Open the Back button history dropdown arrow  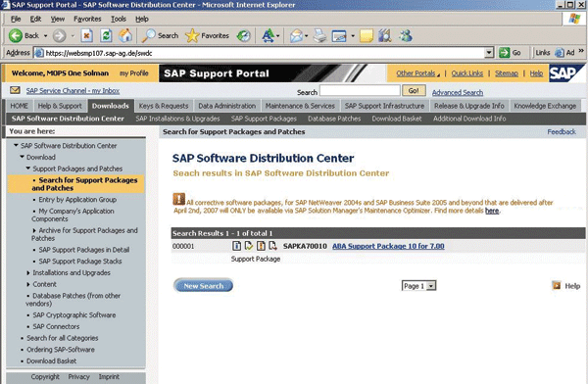pos(45,36)
